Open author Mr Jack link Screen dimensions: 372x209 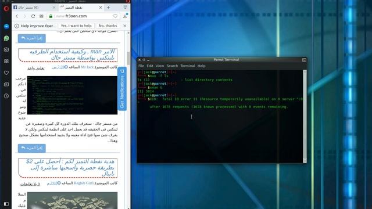pos(87,67)
